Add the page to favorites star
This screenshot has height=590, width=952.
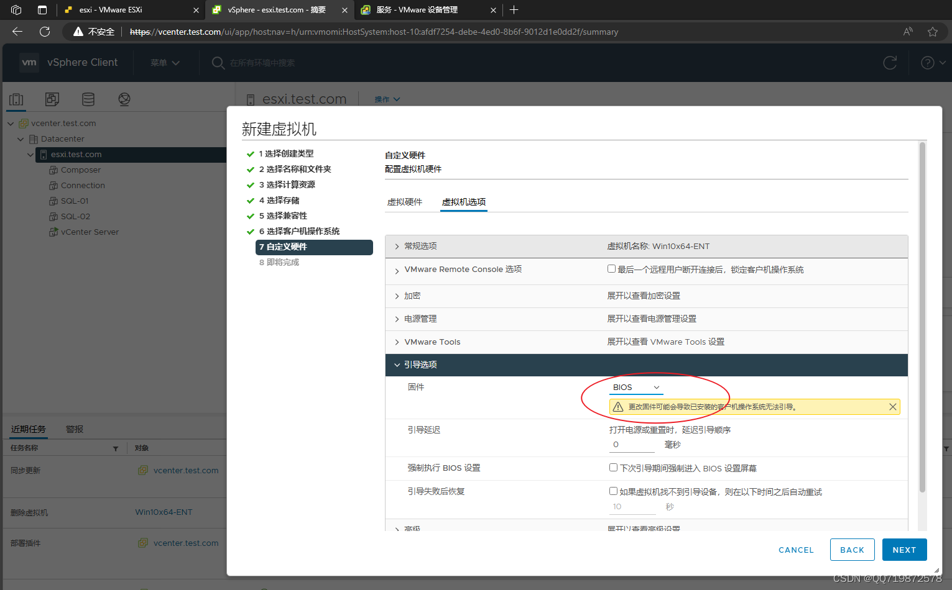coord(933,32)
